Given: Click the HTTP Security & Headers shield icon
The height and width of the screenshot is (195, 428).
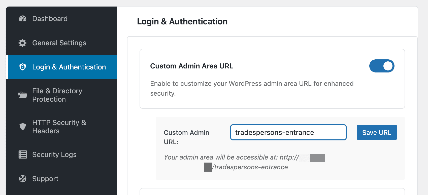Looking at the screenshot, I should (x=23, y=127).
